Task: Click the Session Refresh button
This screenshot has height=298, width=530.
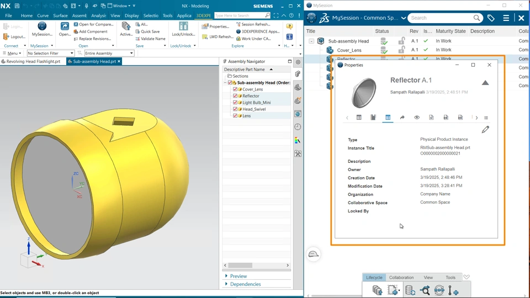Action: click(253, 24)
